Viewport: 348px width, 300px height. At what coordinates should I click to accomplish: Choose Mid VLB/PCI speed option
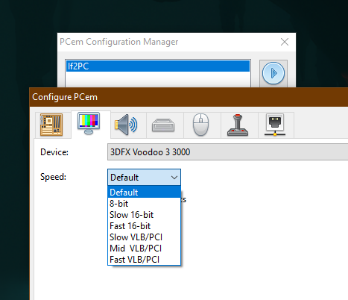tap(144, 249)
